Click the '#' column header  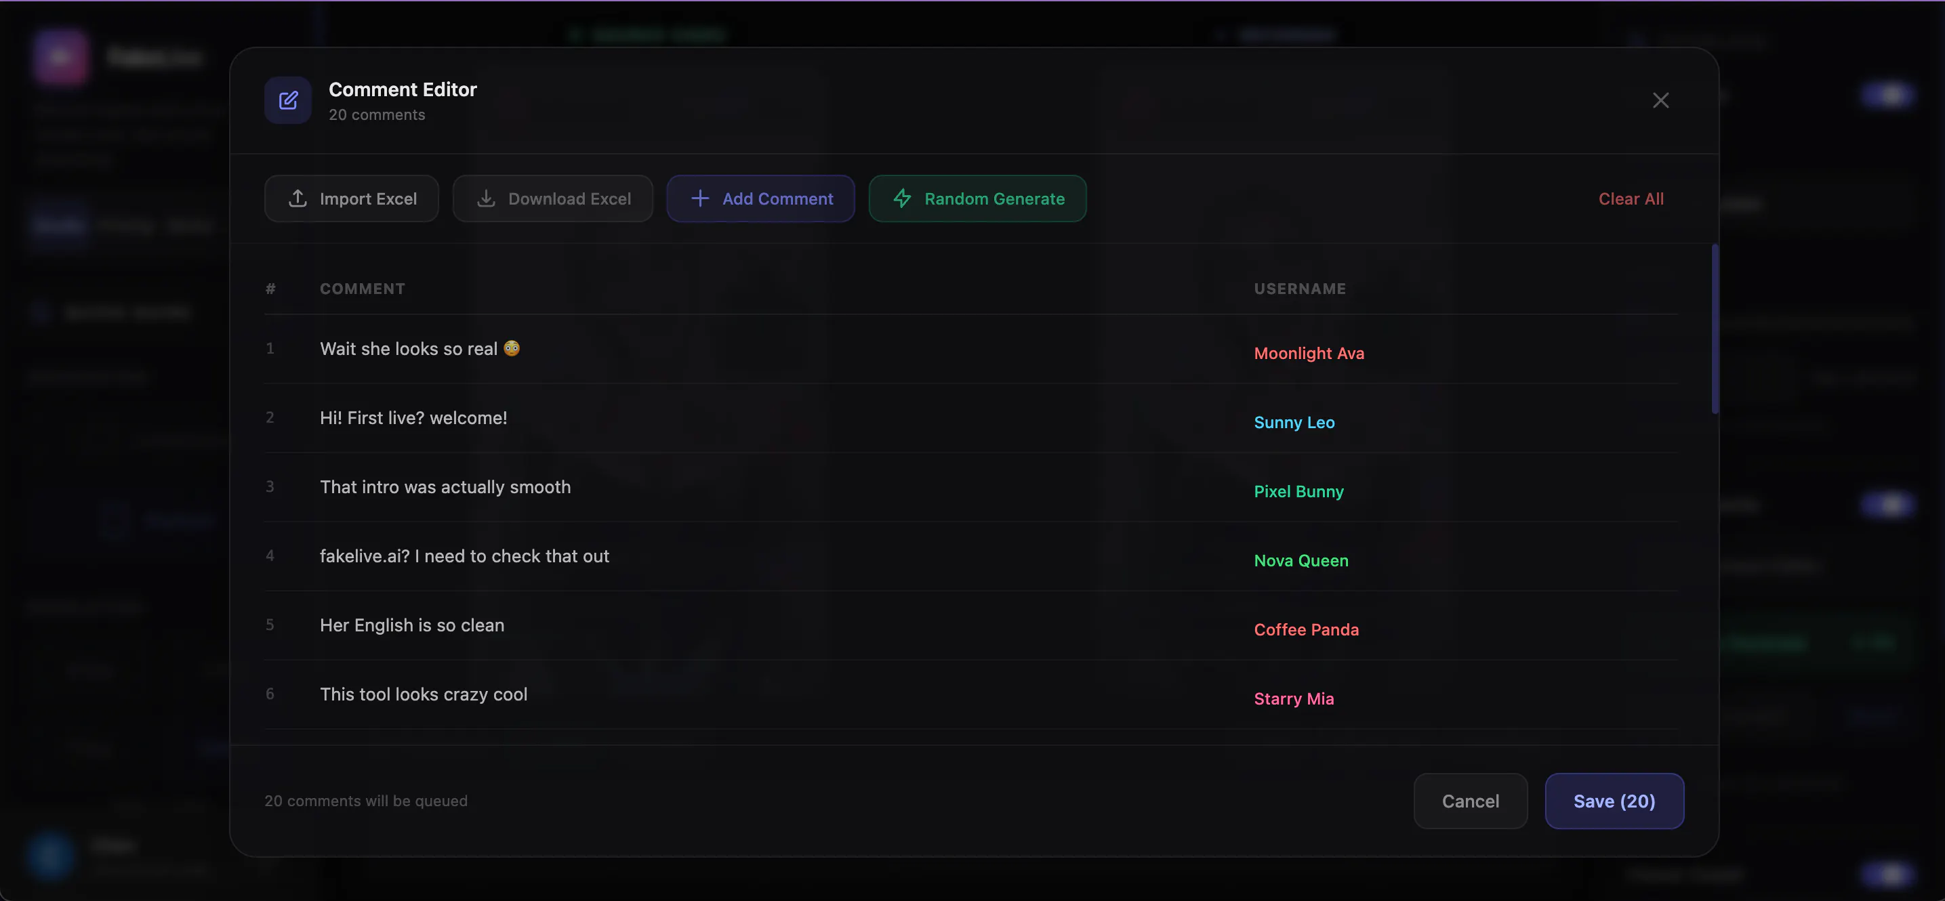click(270, 289)
